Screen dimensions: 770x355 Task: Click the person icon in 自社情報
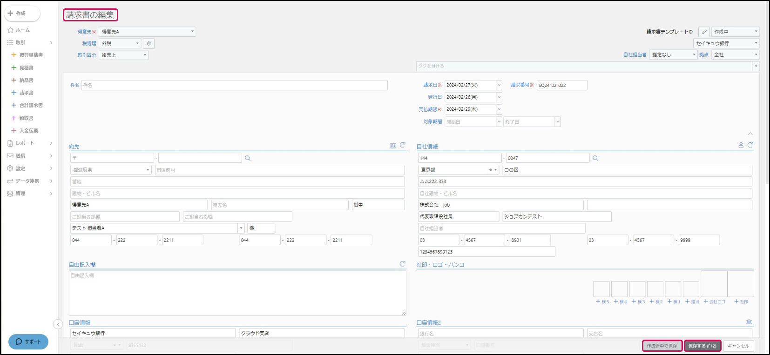coord(741,145)
